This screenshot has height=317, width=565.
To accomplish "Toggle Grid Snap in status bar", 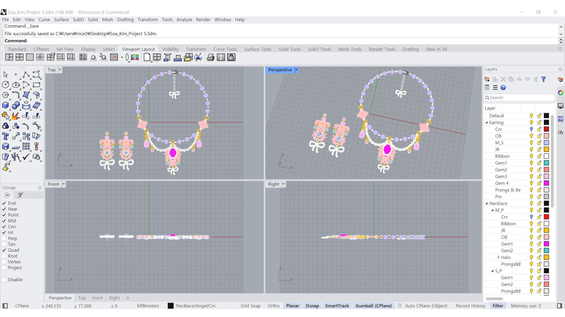I will click(250, 306).
